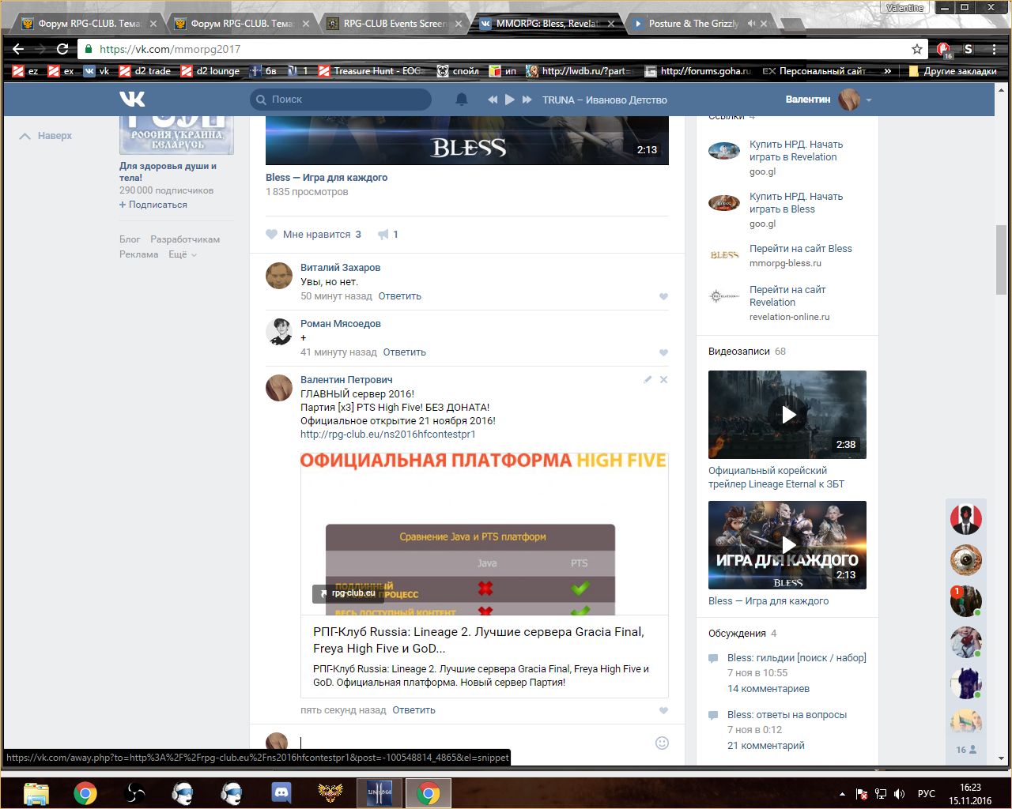1012x809 pixels.
Task: Open the РПГ-Клуб Russia snippet title
Action: (x=478, y=640)
